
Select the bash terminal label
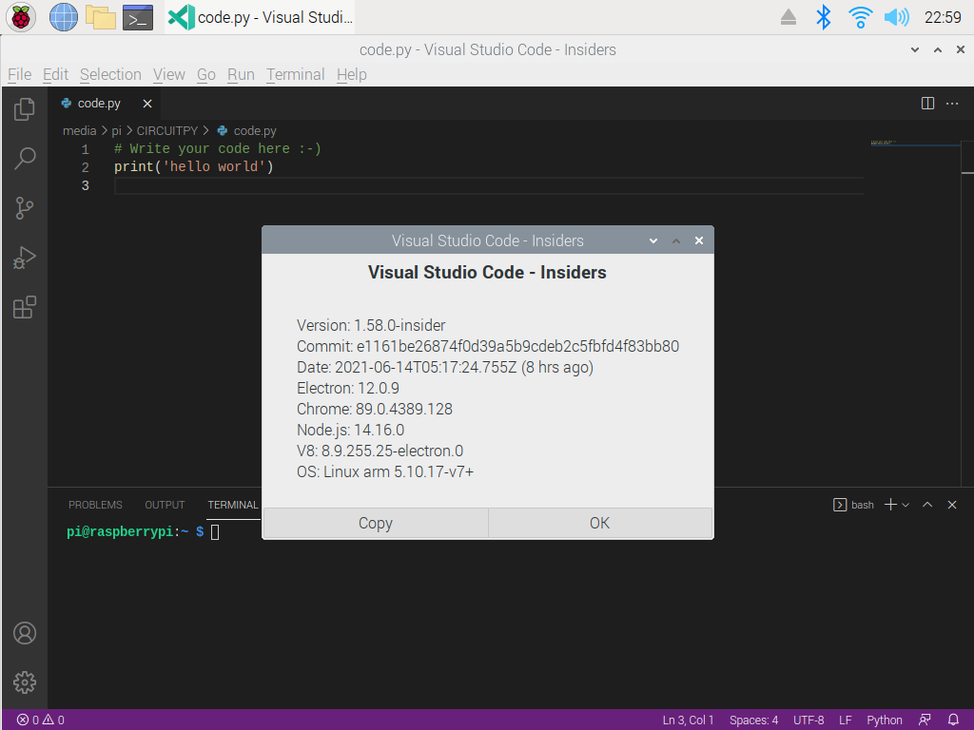853,505
